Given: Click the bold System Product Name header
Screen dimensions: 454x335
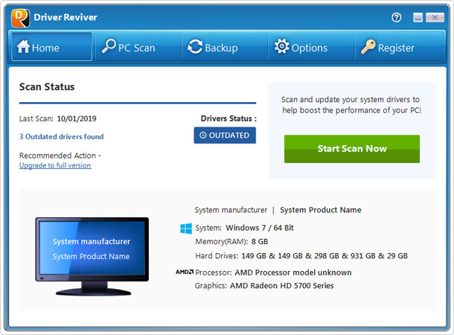Looking at the screenshot, I should 321,210.
